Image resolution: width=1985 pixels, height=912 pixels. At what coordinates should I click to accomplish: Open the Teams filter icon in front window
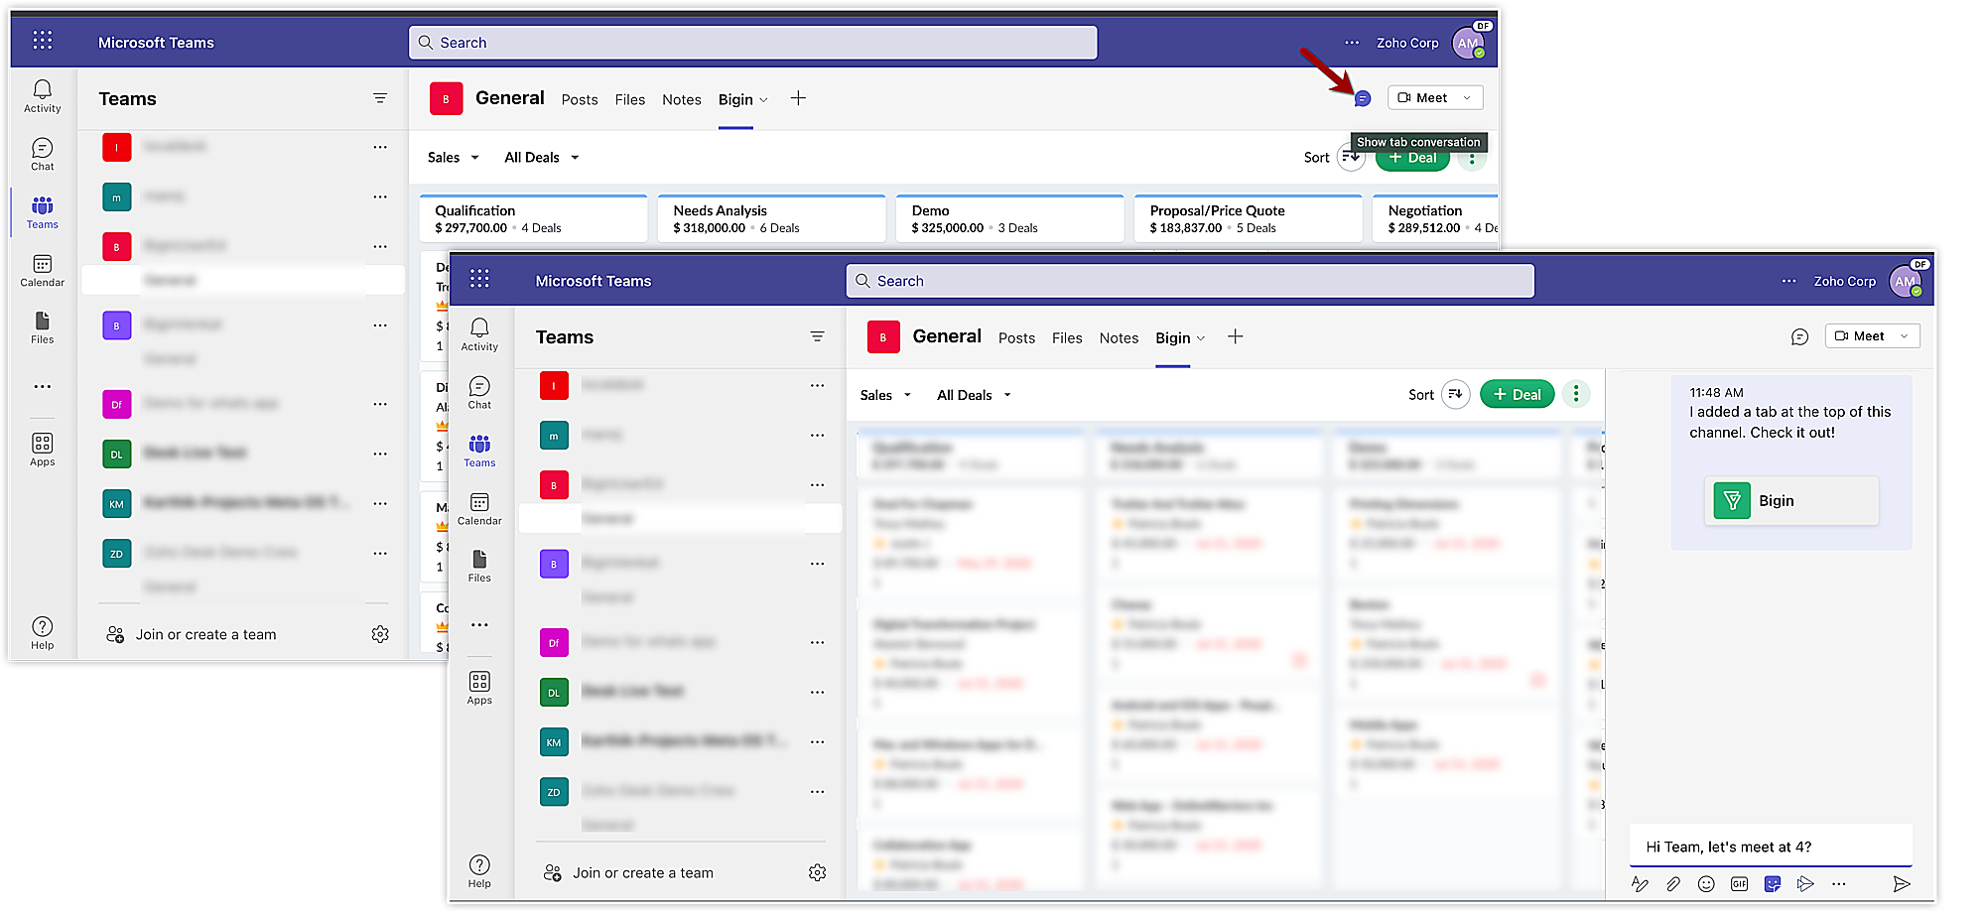817,337
